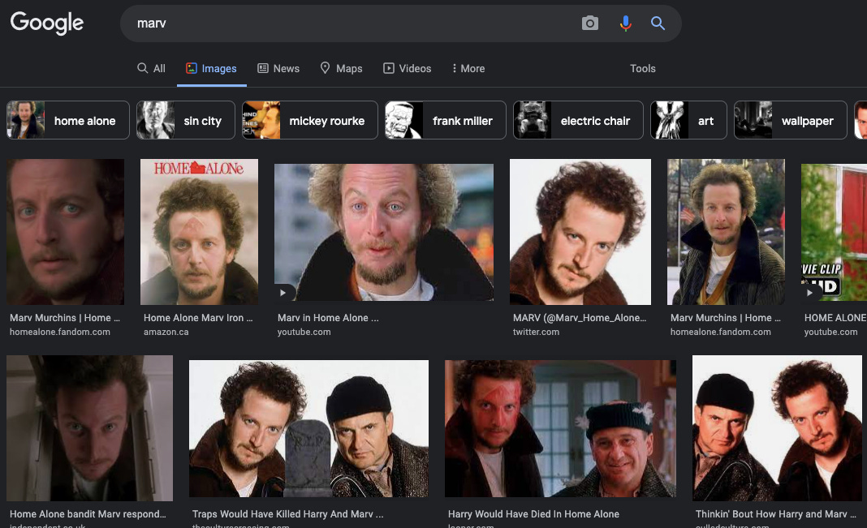Expand the More menu
867x528 pixels.
point(468,68)
